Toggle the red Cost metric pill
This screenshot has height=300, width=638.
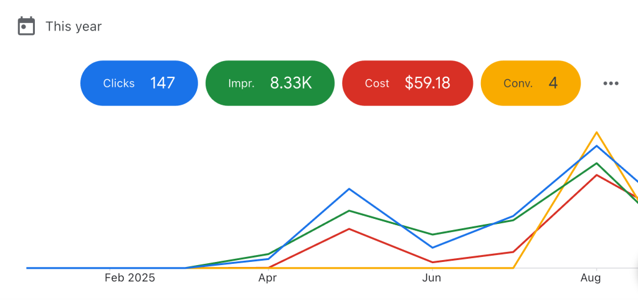coord(407,83)
